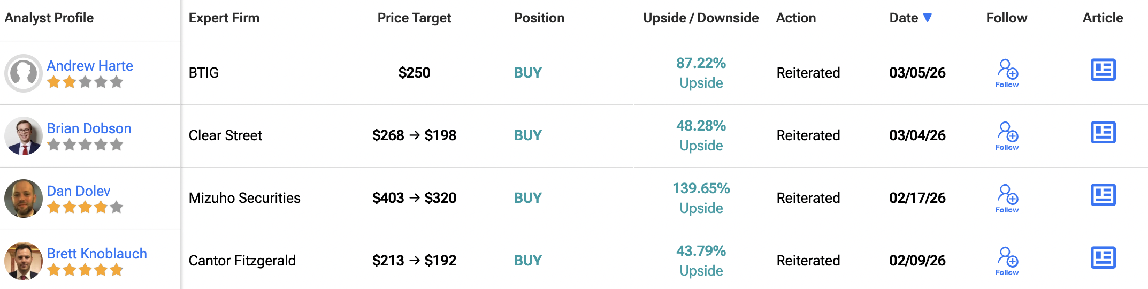Open Dan Dolev's article icon
The height and width of the screenshot is (289, 1148).
pyautogui.click(x=1103, y=195)
